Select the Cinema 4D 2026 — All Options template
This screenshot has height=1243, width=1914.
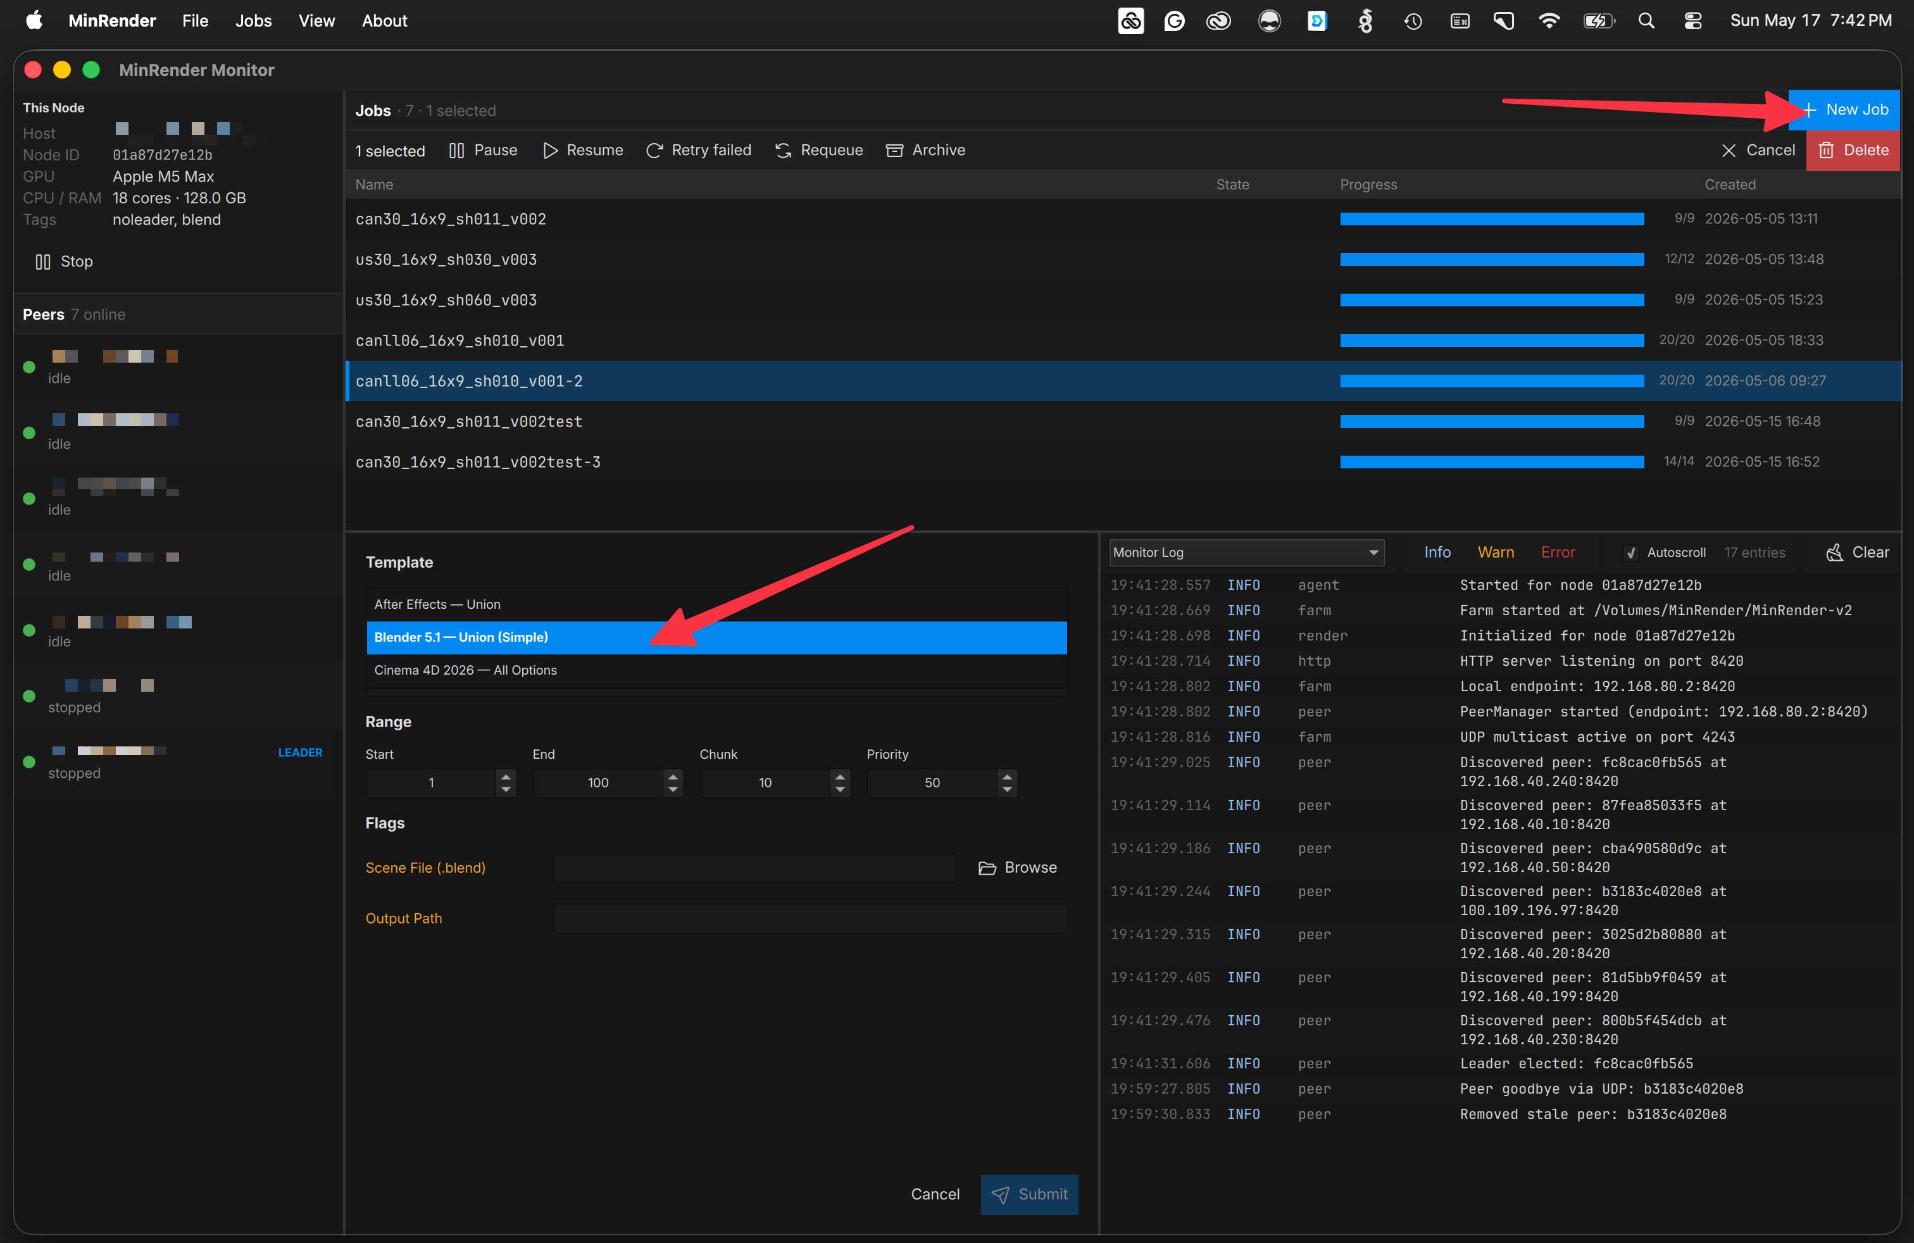(716, 670)
